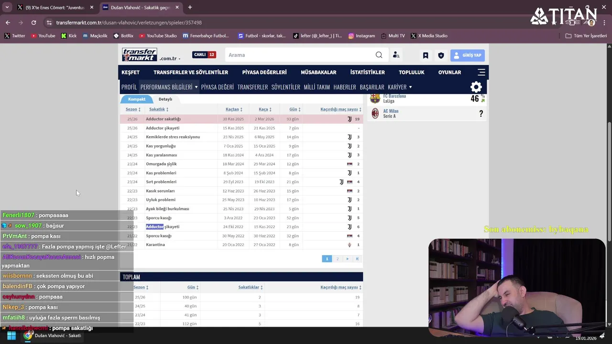Click the search magnifier icon
612x344 pixels.
pos(379,55)
